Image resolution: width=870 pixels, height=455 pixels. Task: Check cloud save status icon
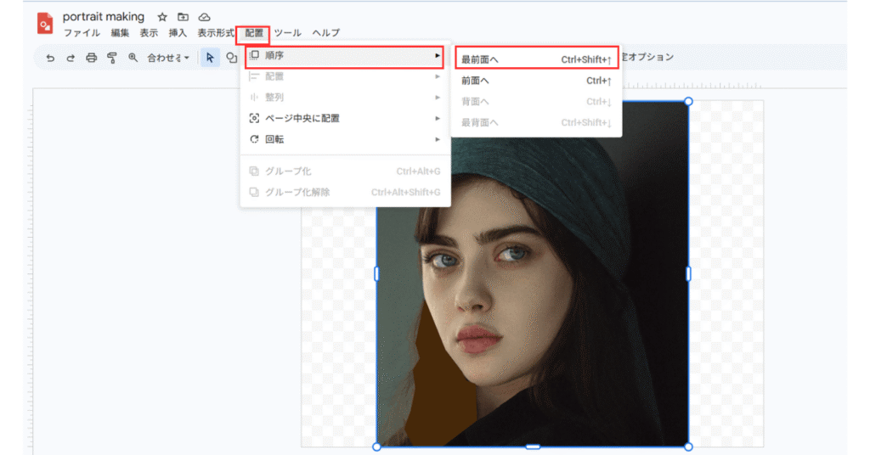click(x=204, y=17)
